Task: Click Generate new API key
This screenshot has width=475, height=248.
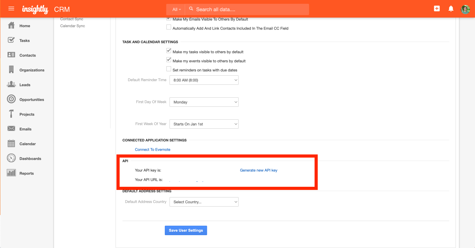Action: coord(258,170)
